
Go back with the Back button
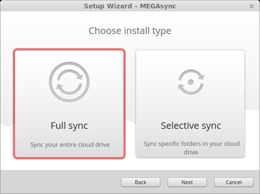click(140, 182)
